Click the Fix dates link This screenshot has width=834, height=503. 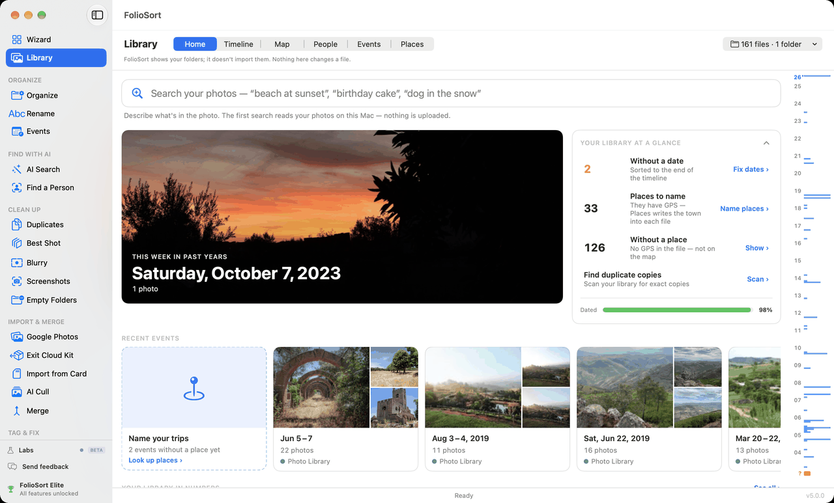point(751,169)
